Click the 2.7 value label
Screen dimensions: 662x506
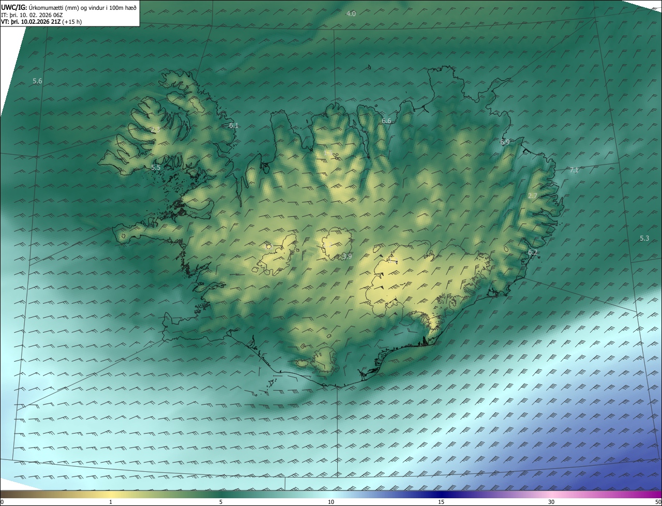[533, 196]
